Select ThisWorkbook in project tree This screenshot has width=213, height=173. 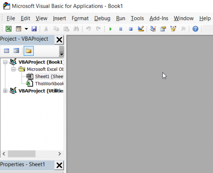(49, 83)
